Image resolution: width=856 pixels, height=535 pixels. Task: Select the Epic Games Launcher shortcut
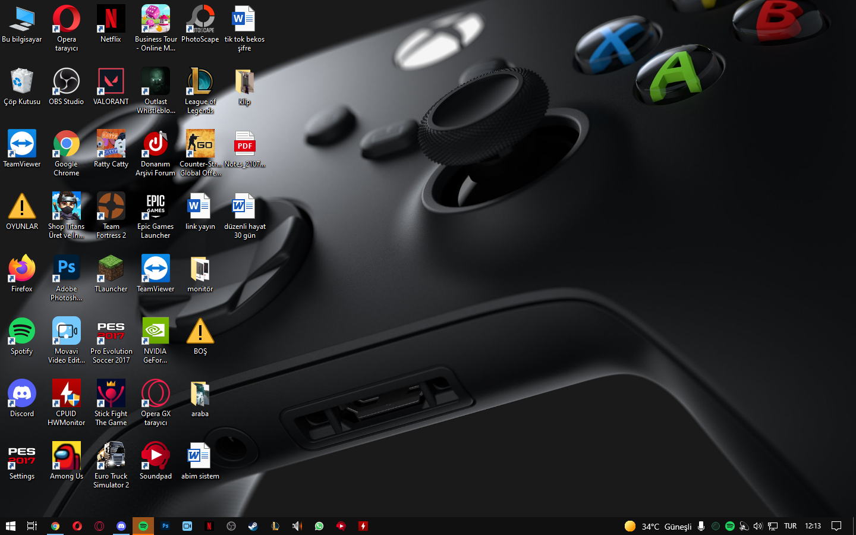point(156,216)
